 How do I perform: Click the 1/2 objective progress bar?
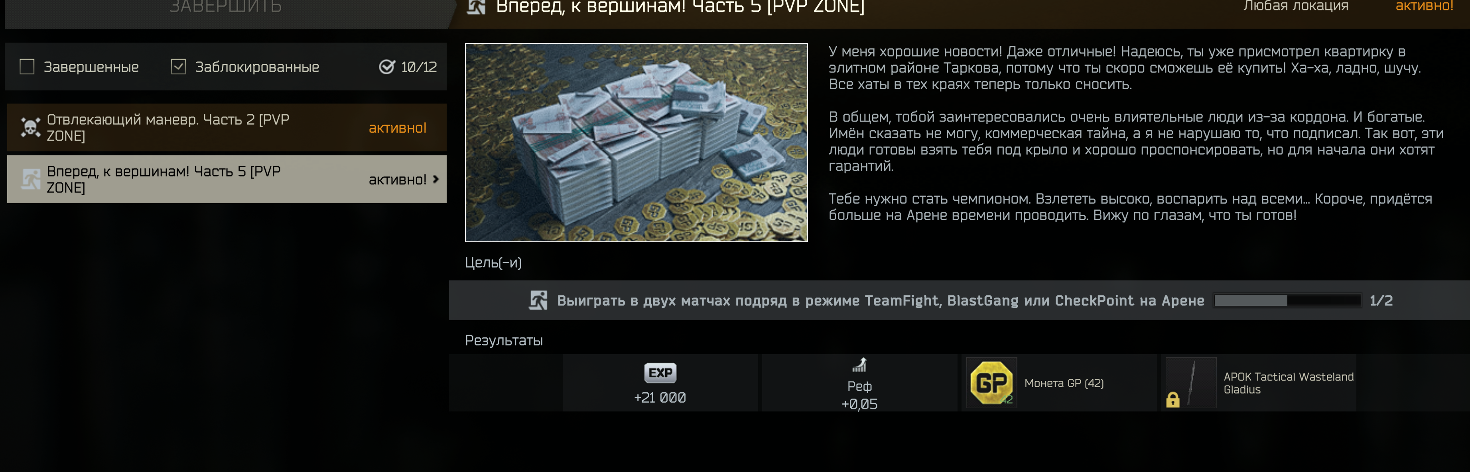point(1287,300)
